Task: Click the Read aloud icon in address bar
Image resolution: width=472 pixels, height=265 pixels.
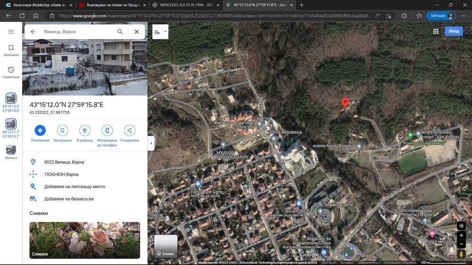Action: pyautogui.click(x=377, y=16)
